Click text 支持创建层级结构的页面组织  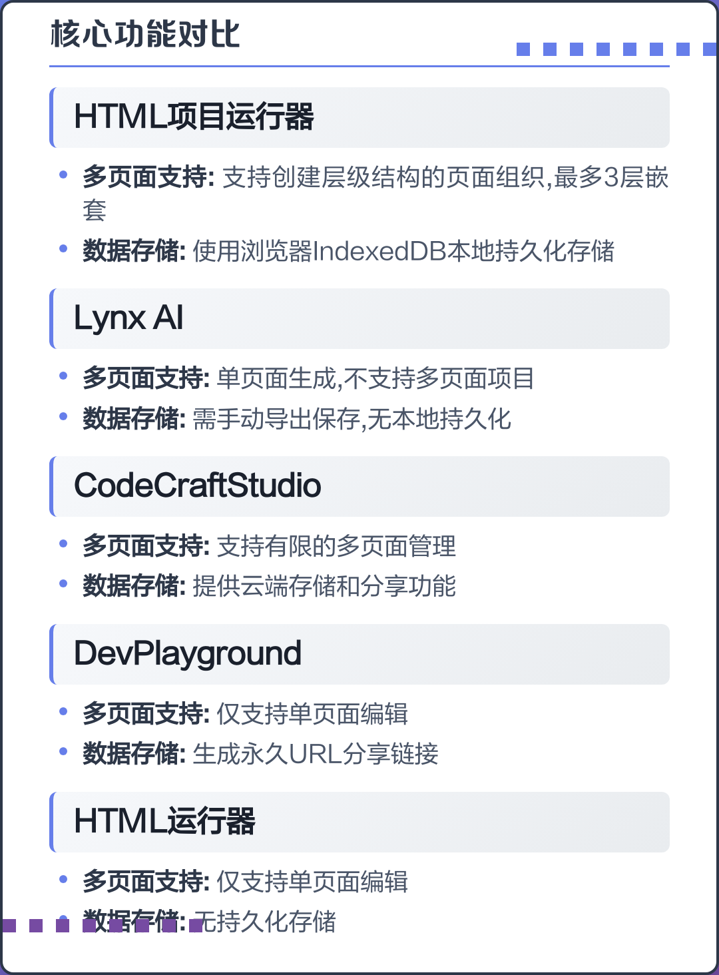[383, 178]
